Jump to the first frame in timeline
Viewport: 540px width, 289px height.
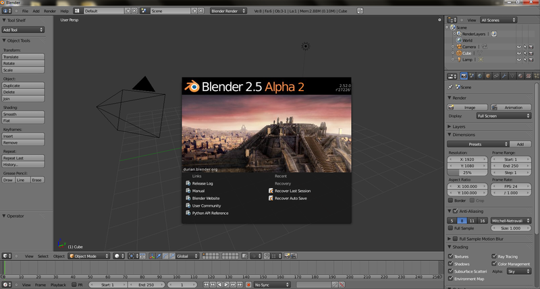coord(206,284)
